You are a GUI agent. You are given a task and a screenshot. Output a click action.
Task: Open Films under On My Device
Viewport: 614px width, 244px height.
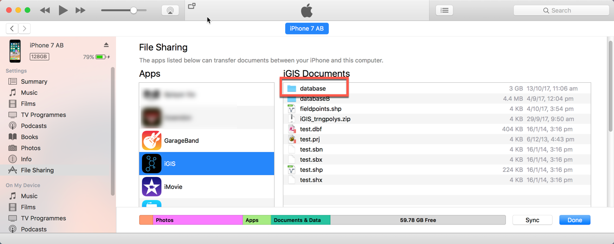[28, 207]
